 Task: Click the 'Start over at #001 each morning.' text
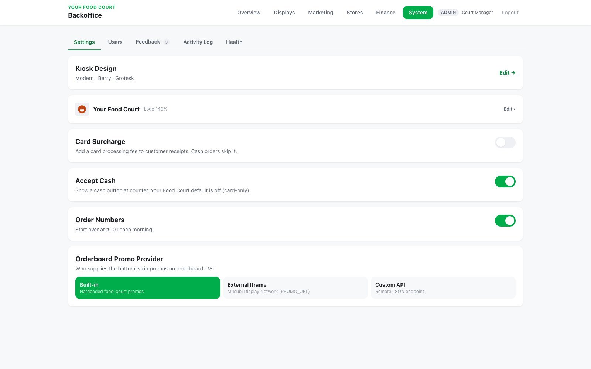click(x=115, y=230)
